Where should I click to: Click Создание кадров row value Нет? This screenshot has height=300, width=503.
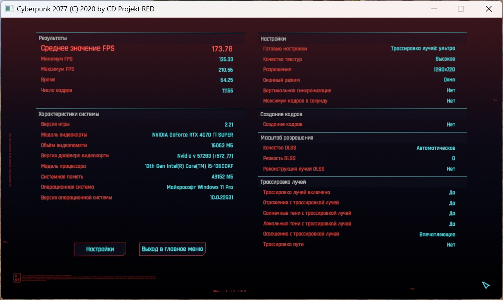click(451, 124)
